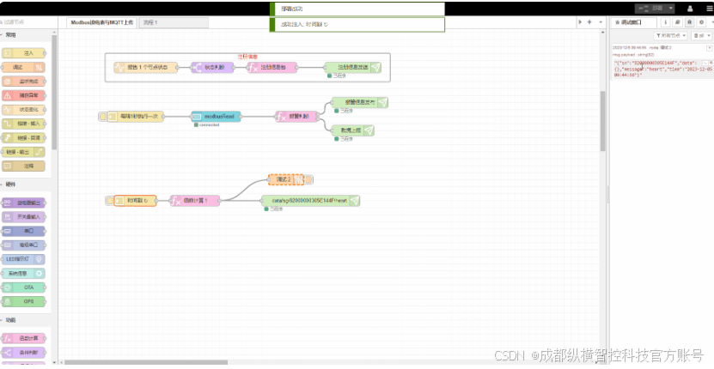Click the red group label above top flow
The image size is (714, 369).
(x=247, y=57)
